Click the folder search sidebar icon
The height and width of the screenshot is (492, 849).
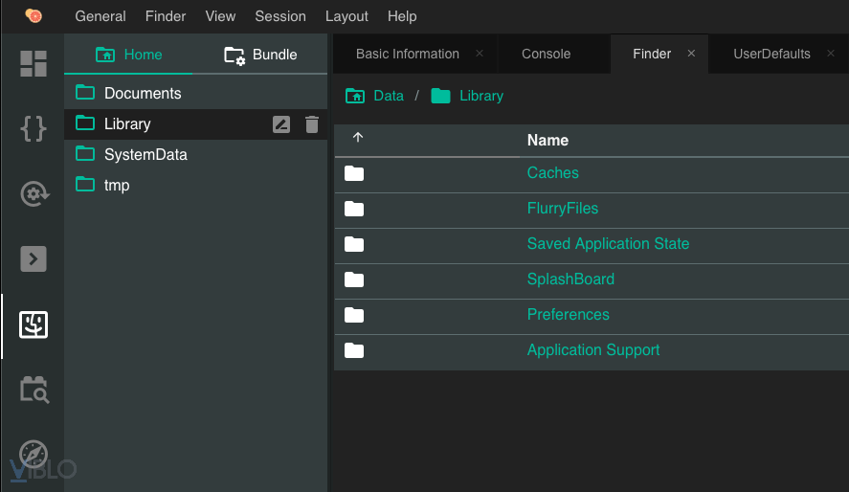(x=34, y=390)
